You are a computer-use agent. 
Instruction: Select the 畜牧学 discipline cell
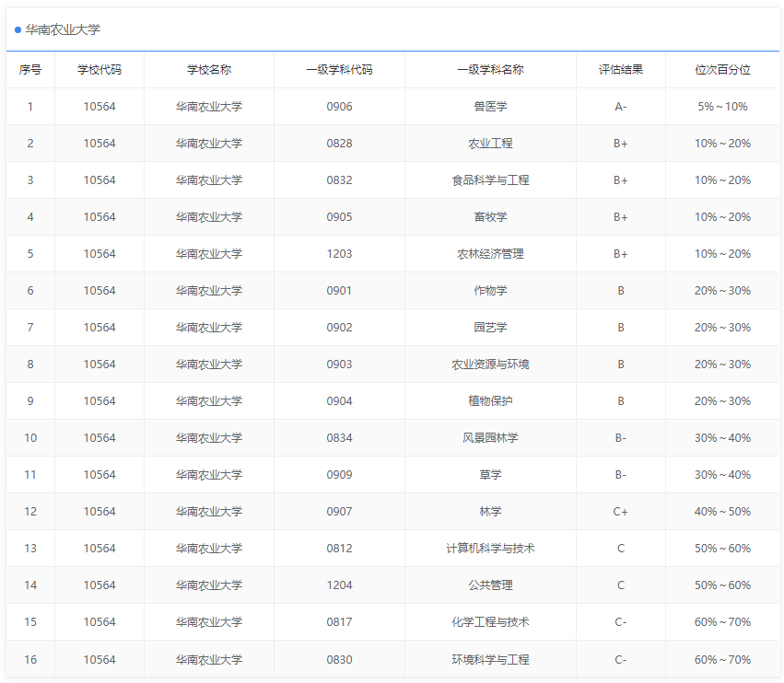point(490,217)
